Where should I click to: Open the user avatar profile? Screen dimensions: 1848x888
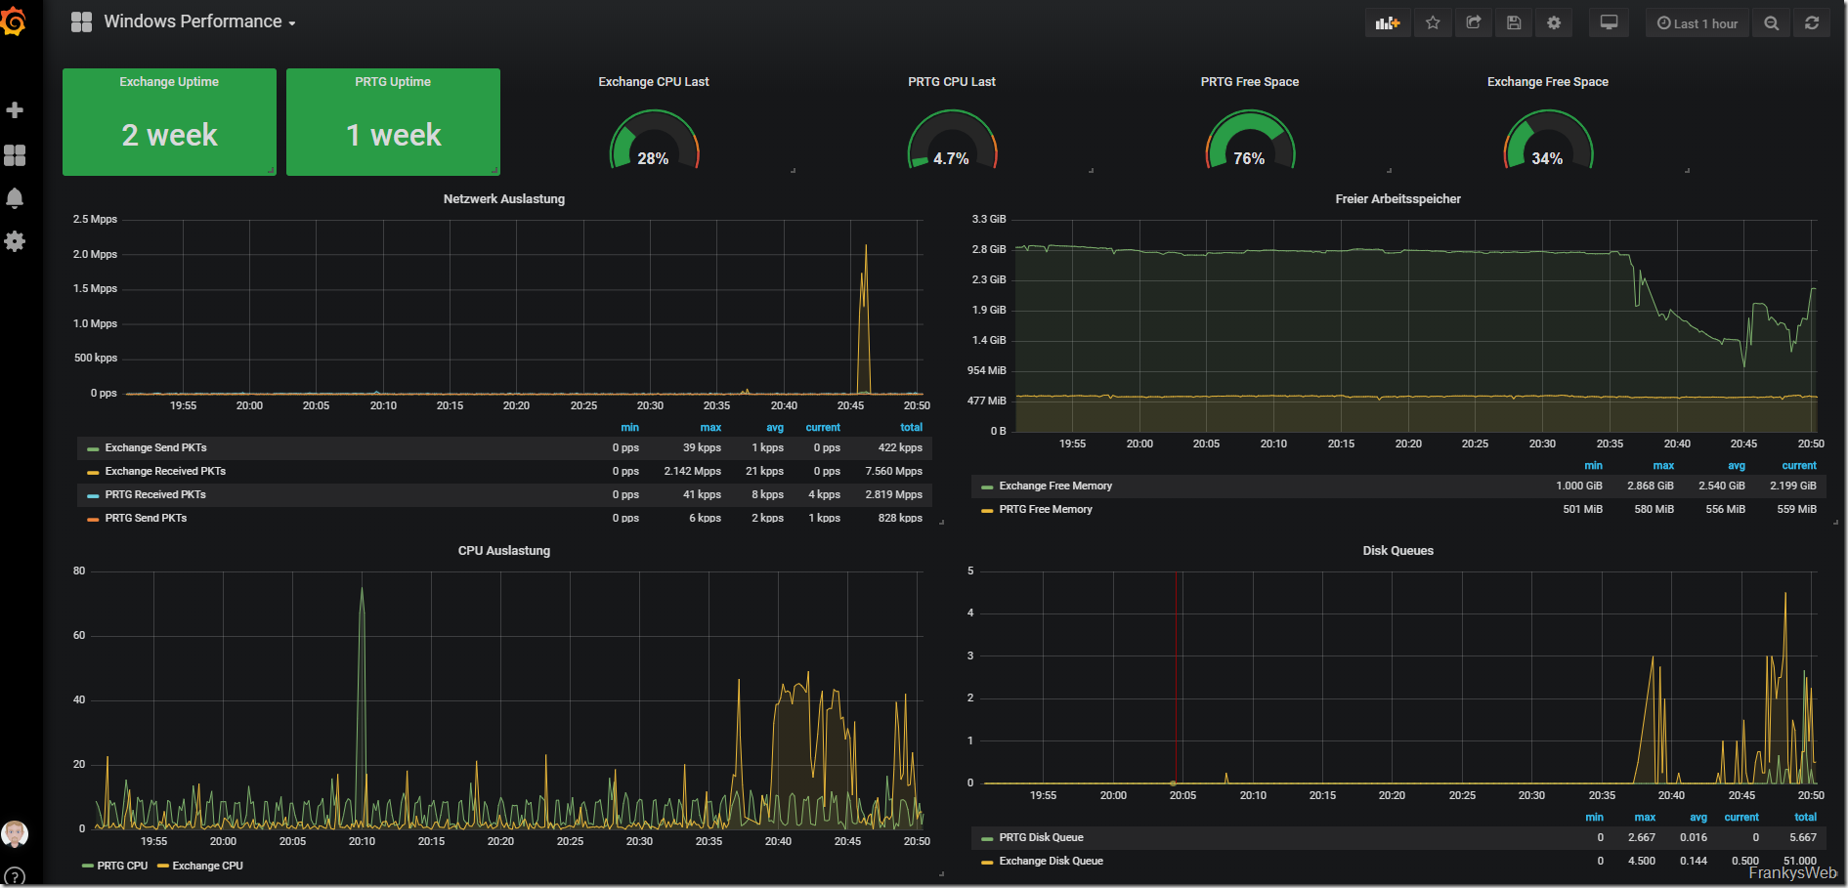click(x=15, y=833)
